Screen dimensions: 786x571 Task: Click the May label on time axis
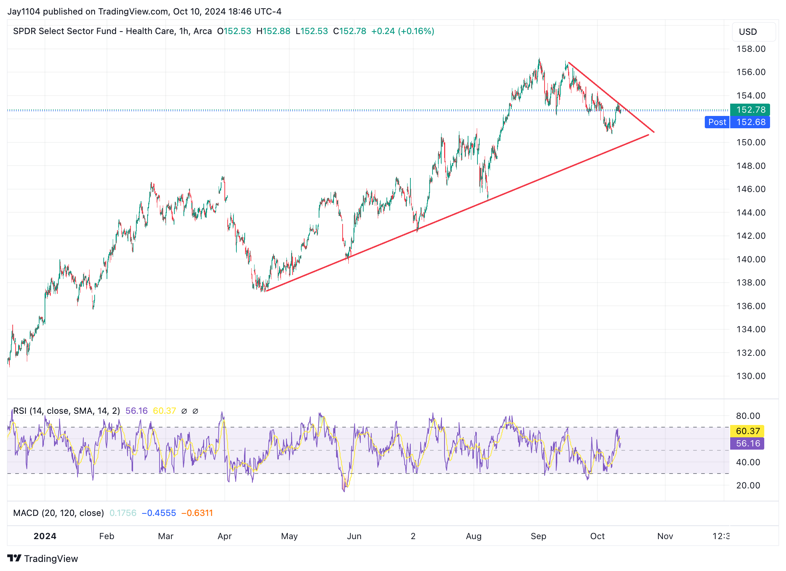pos(289,536)
